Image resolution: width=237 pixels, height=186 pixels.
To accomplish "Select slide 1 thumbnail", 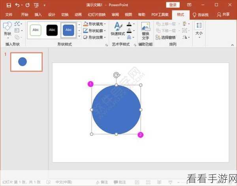I will [26, 62].
